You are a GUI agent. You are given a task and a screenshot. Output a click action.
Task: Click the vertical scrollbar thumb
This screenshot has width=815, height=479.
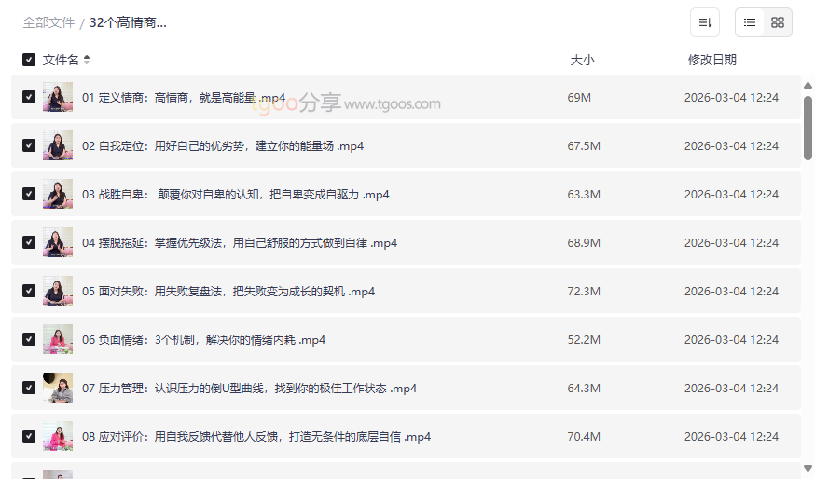[808, 128]
